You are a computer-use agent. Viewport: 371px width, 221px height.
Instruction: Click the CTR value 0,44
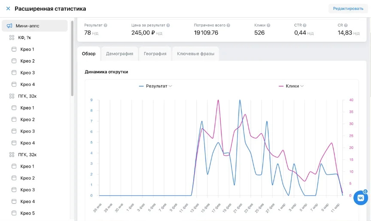[x=300, y=33]
